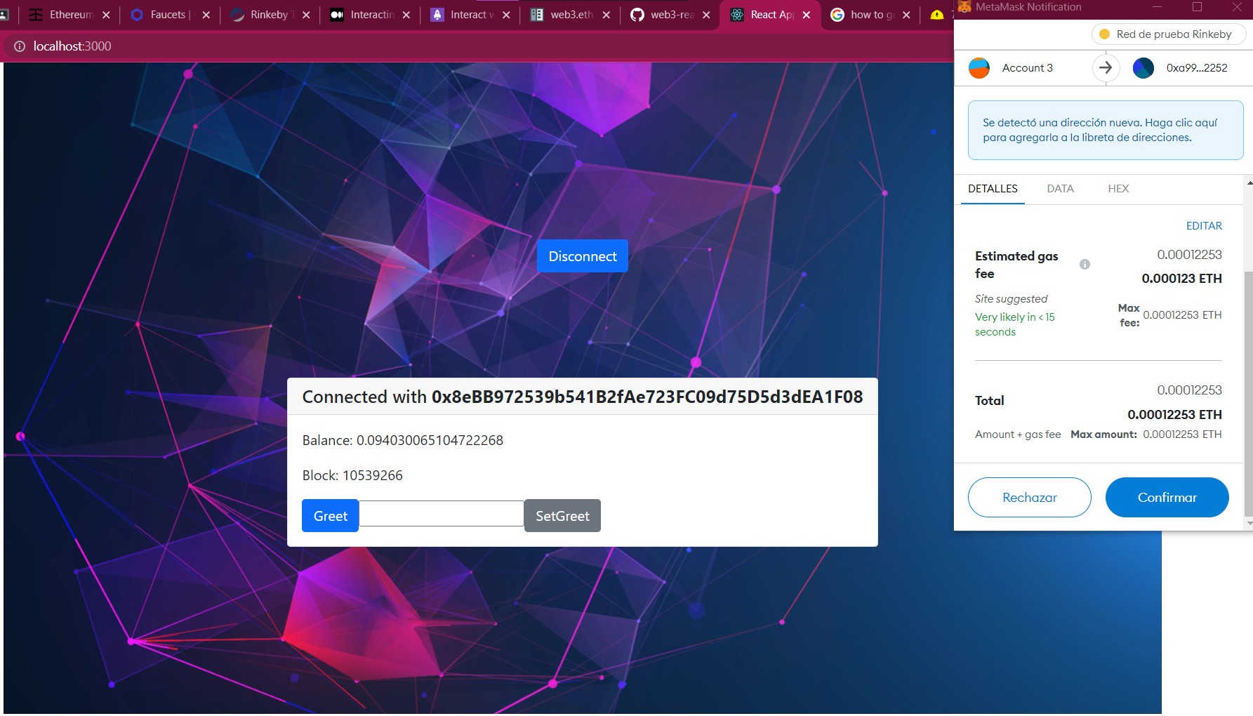Click the Rechazar button in MetaMask
Image resolution: width=1253 pixels, height=716 pixels.
point(1029,497)
